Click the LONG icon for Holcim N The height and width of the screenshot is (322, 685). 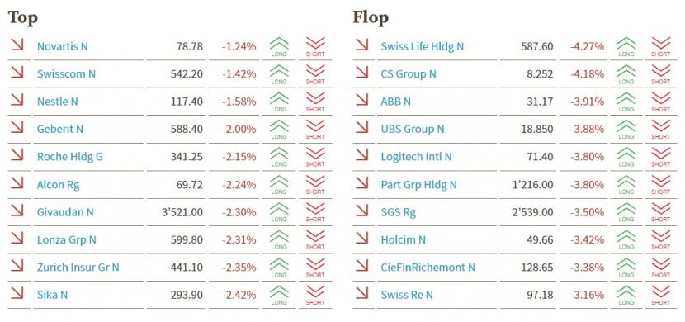click(626, 239)
